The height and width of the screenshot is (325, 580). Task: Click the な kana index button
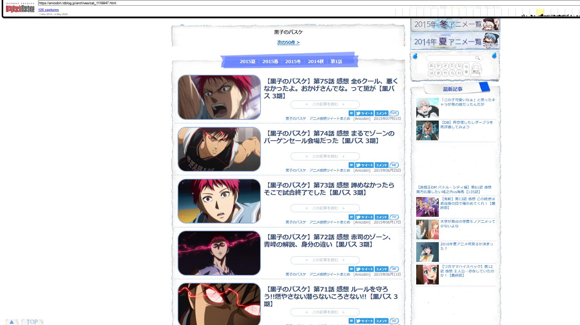pyautogui.click(x=459, y=66)
